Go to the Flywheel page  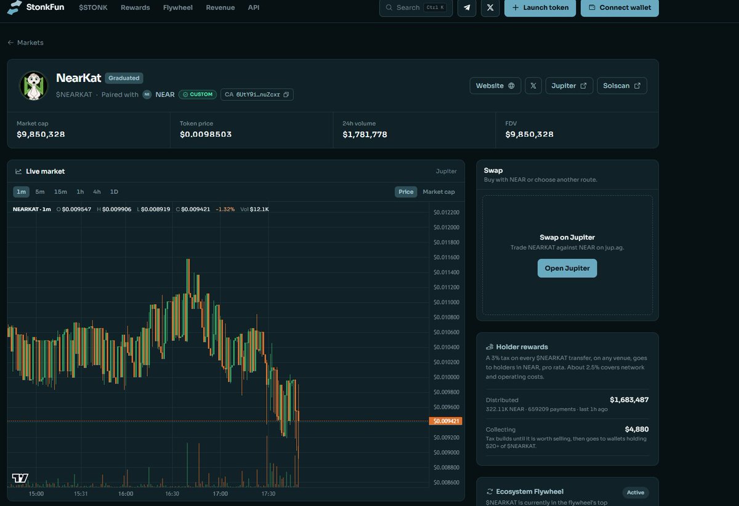178,7
